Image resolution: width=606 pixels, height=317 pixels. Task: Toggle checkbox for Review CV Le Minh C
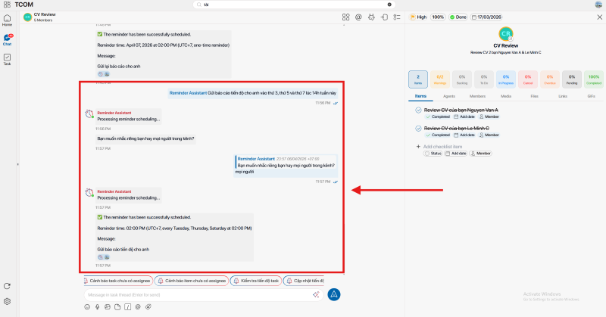pos(418,128)
